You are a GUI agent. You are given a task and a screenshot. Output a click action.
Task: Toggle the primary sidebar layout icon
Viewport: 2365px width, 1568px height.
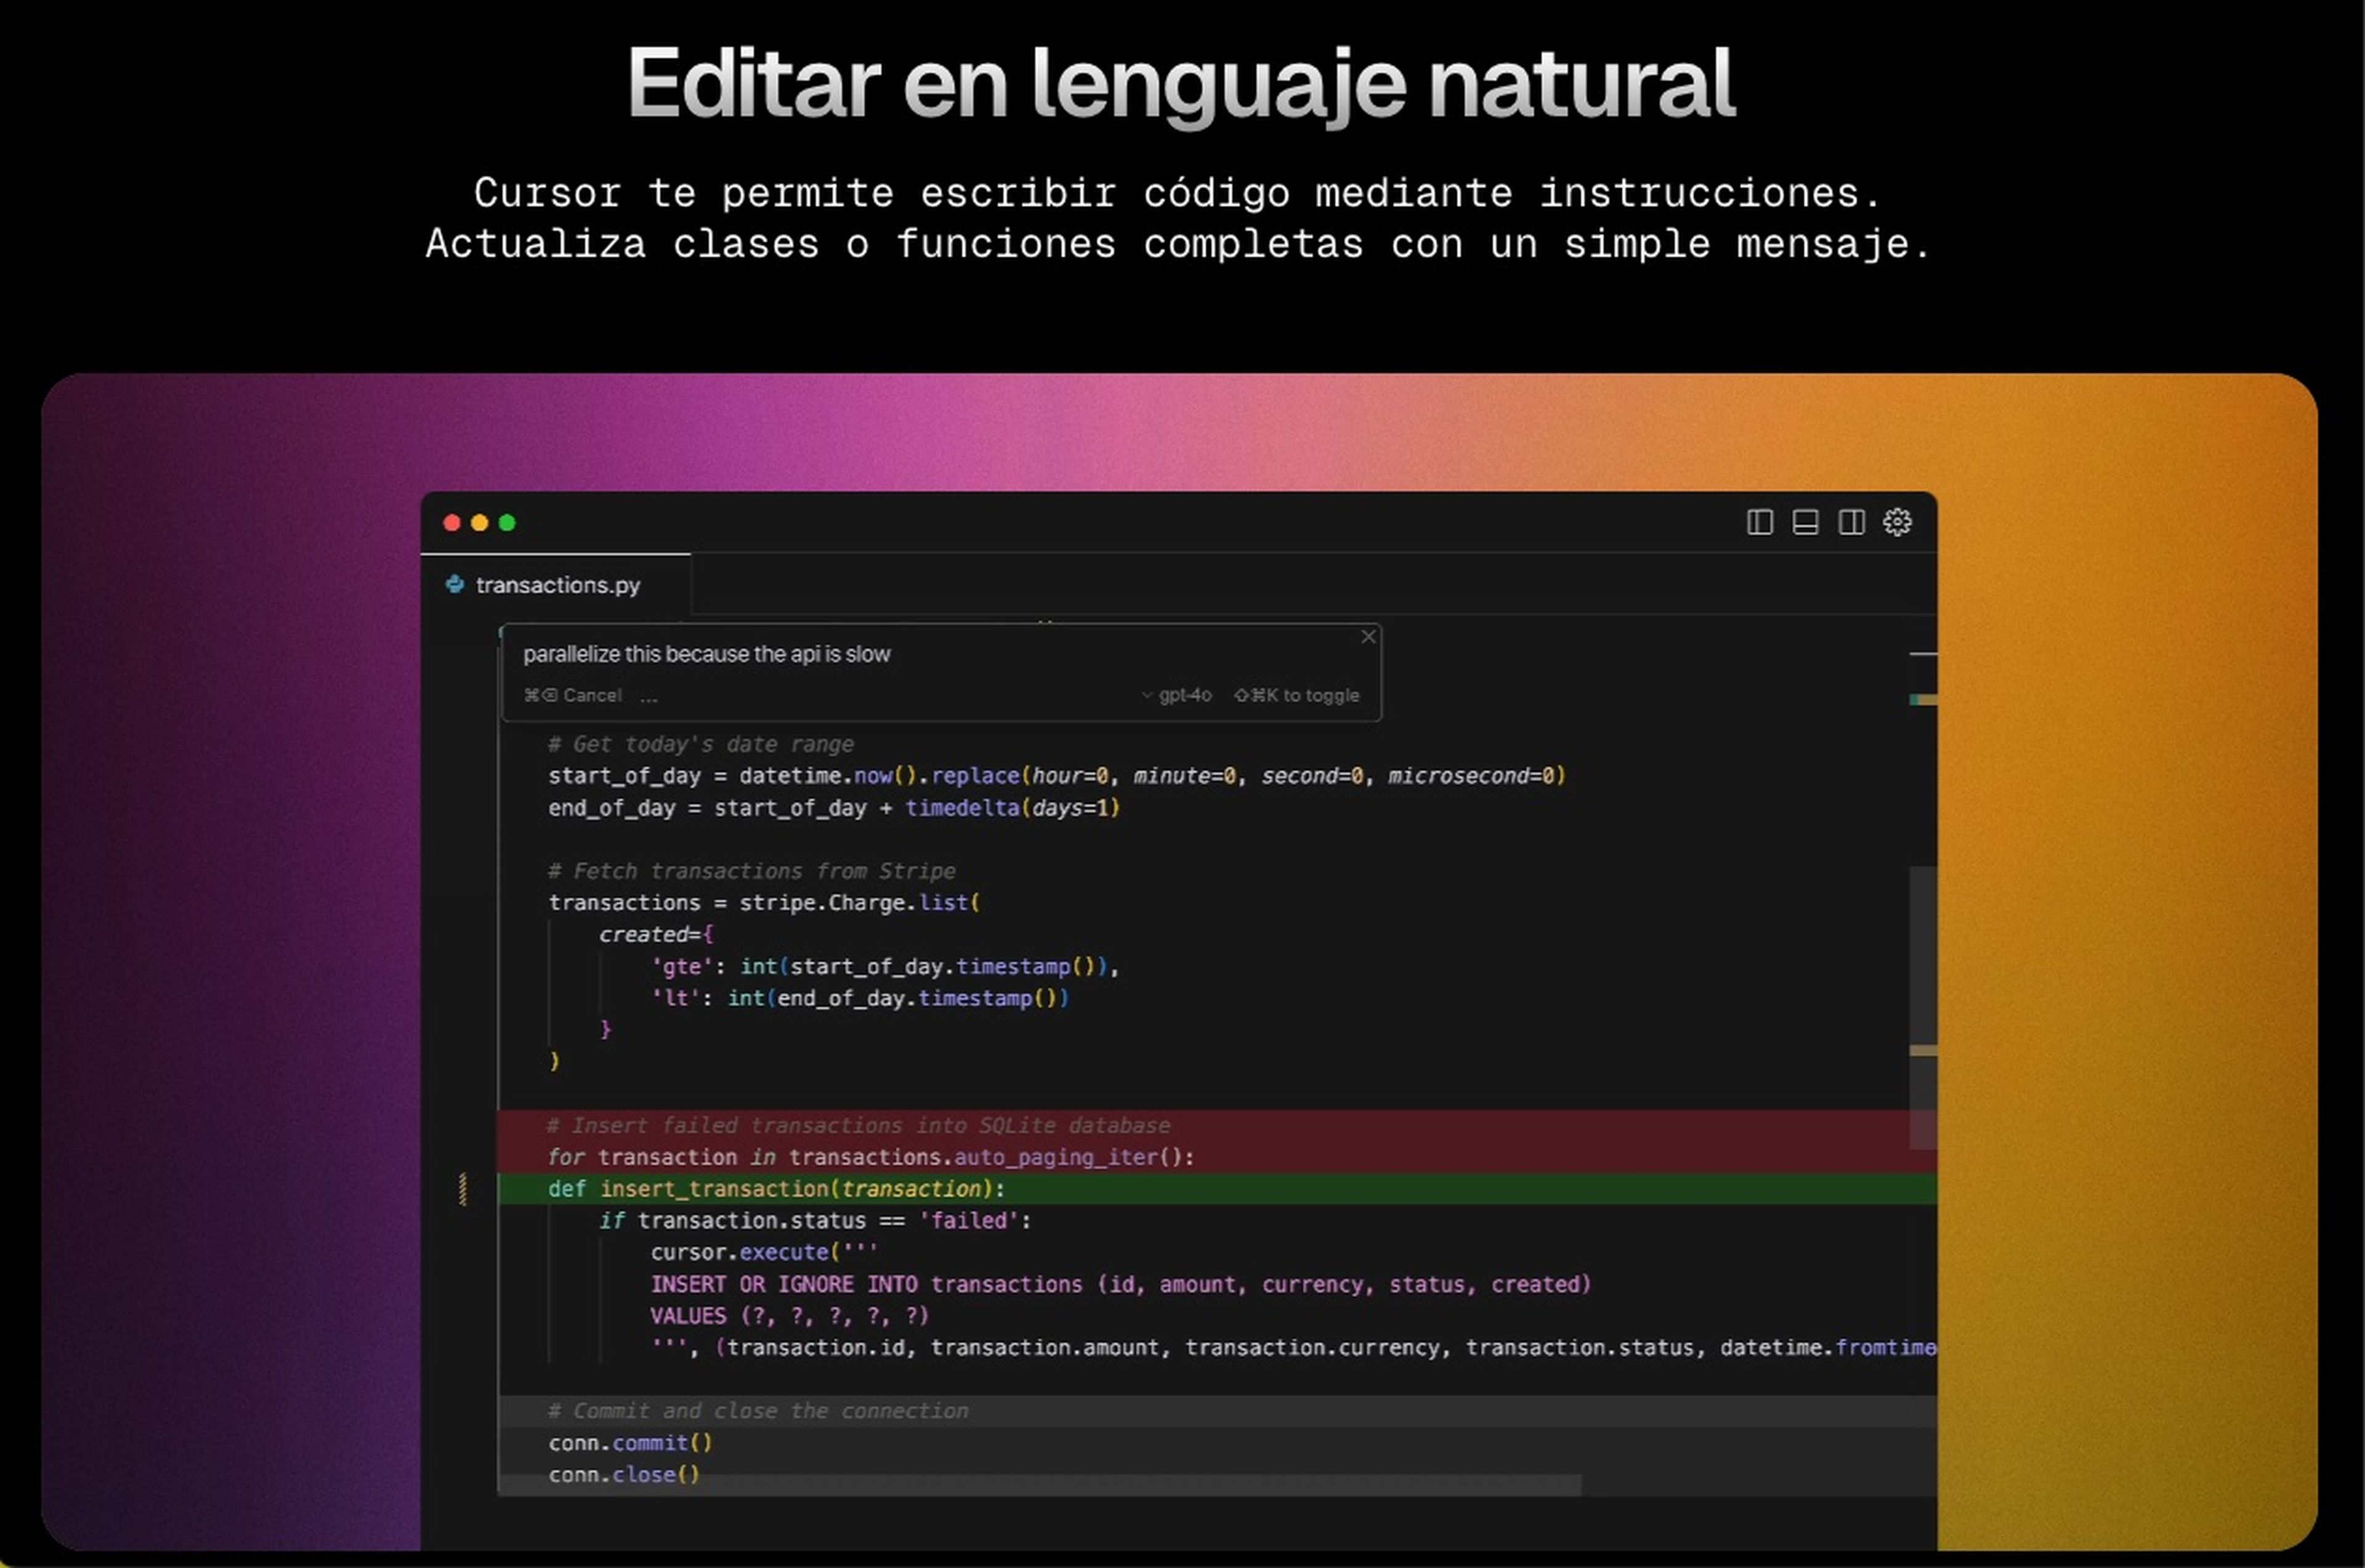1759,522
